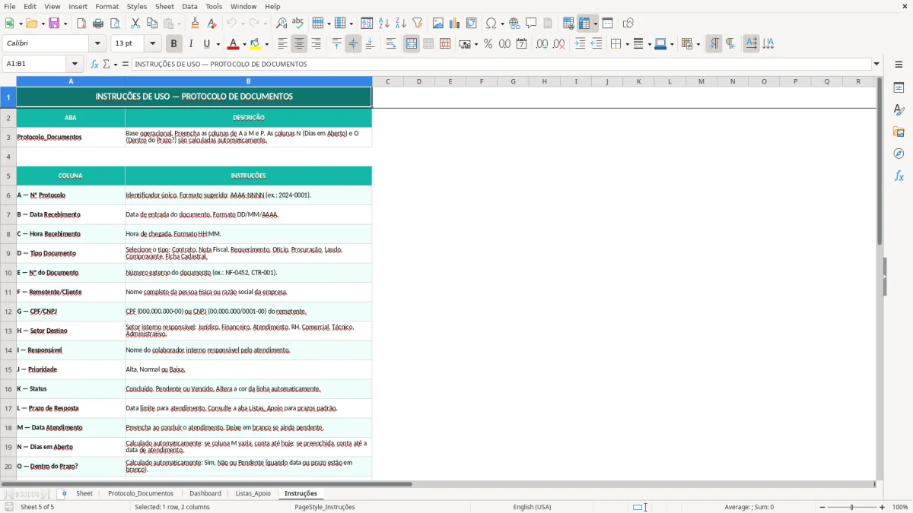Toggle Merge and Center Cells

[x=412, y=44]
